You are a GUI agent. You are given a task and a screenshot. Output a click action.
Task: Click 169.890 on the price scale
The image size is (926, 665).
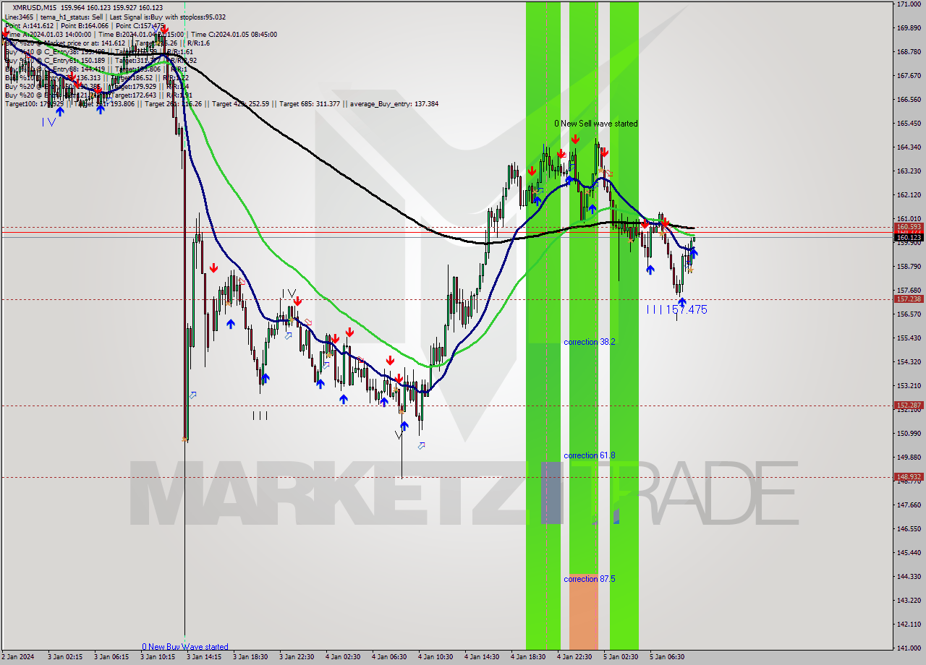909,27
